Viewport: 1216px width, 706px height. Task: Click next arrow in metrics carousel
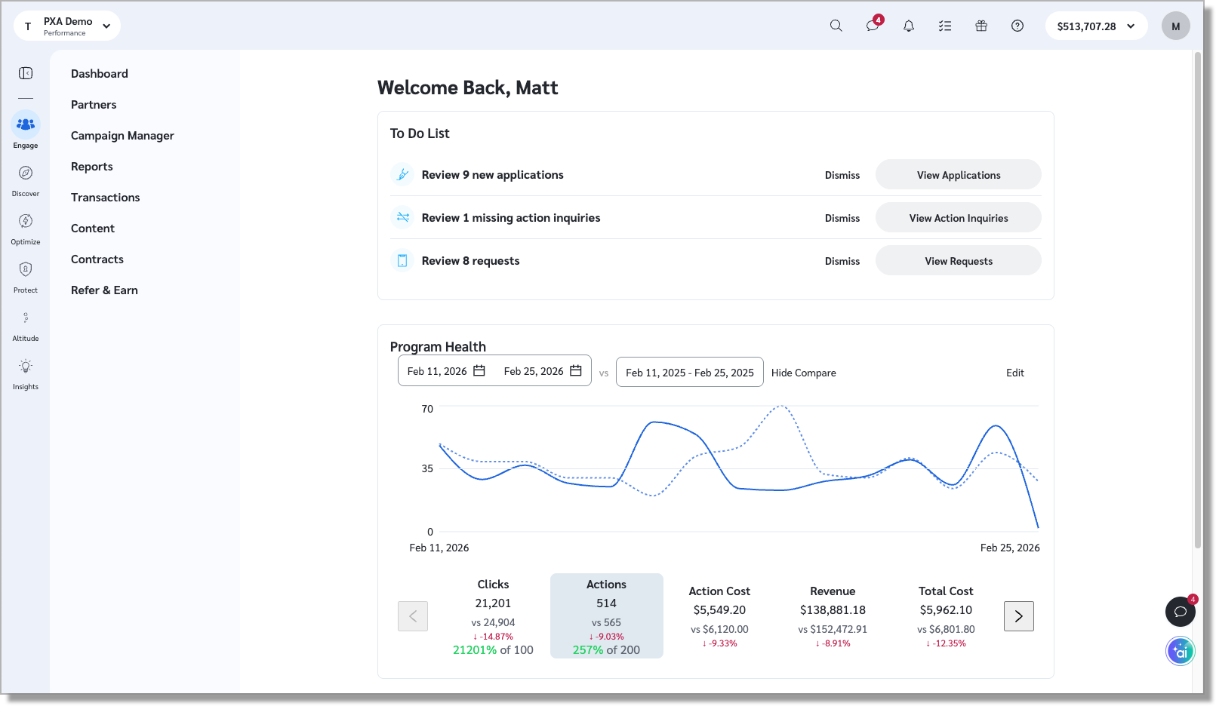1018,616
